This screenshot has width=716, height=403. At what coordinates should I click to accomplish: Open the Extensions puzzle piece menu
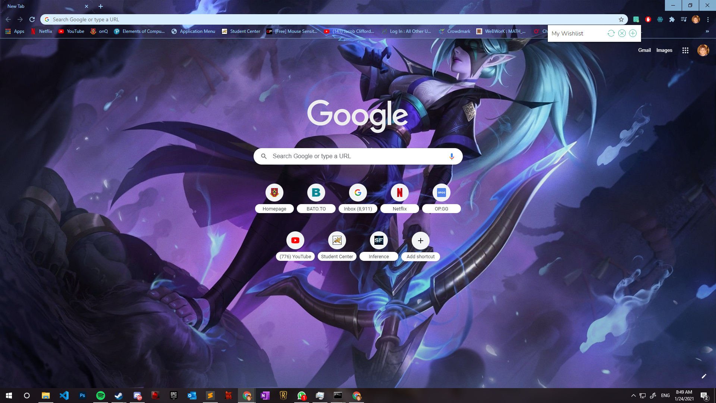point(672,20)
